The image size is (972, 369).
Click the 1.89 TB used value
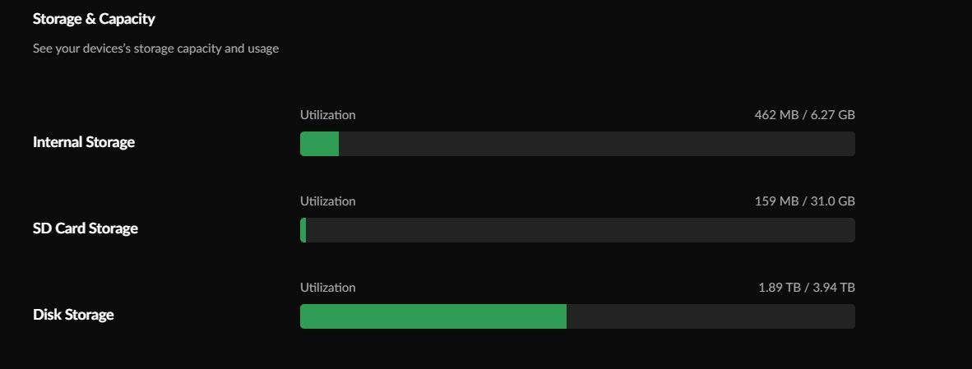coord(780,288)
